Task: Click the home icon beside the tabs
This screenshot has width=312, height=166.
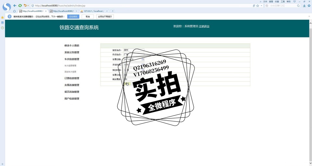Action: 14,11
